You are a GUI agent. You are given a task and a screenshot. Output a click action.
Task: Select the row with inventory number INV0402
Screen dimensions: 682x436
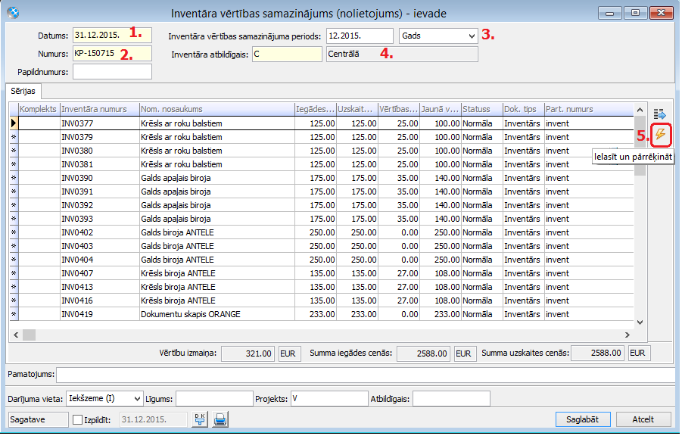pos(99,232)
